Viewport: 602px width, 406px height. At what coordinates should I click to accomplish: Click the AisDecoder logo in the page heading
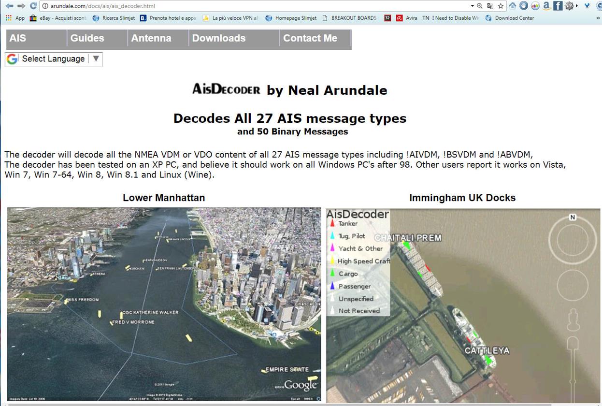[226, 89]
